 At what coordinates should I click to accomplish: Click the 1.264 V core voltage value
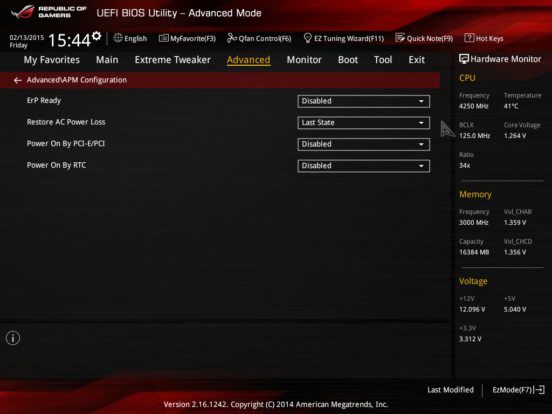coord(515,135)
